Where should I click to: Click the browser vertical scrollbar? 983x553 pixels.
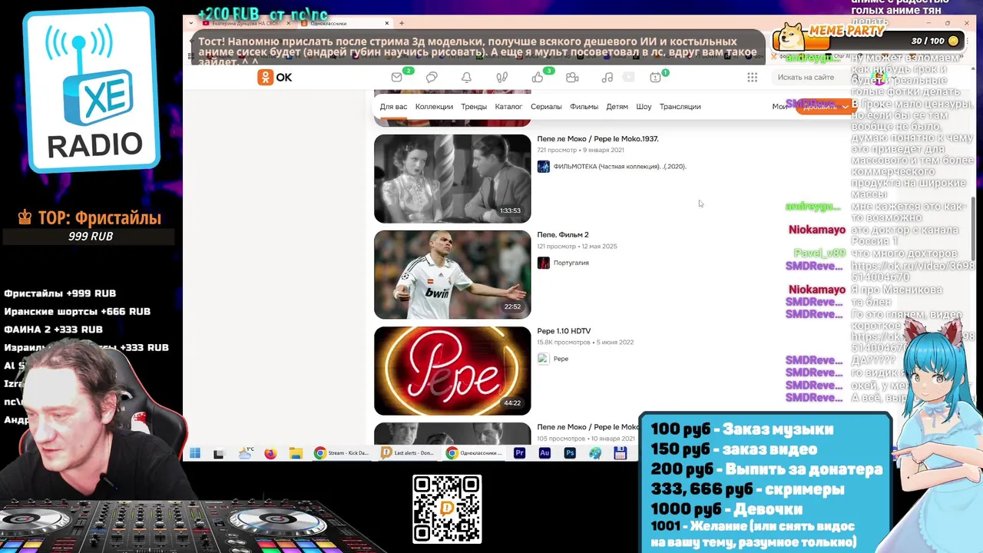tap(974, 229)
